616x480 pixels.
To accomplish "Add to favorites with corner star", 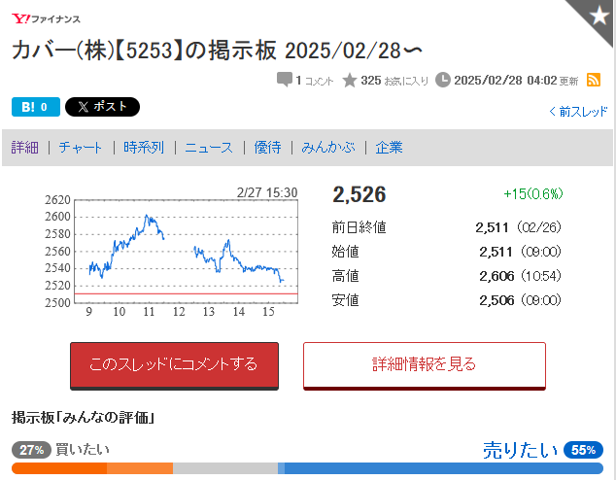I will click(x=599, y=16).
